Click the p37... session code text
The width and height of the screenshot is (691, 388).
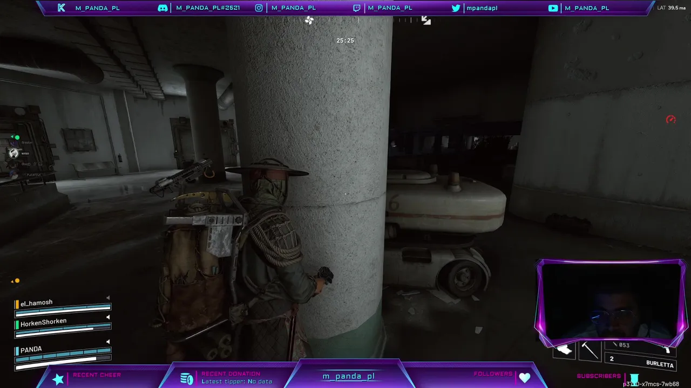tap(651, 384)
